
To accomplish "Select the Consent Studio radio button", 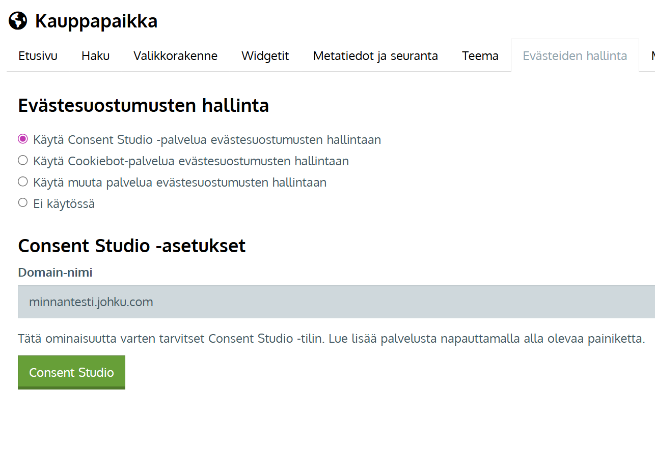I will [x=23, y=139].
